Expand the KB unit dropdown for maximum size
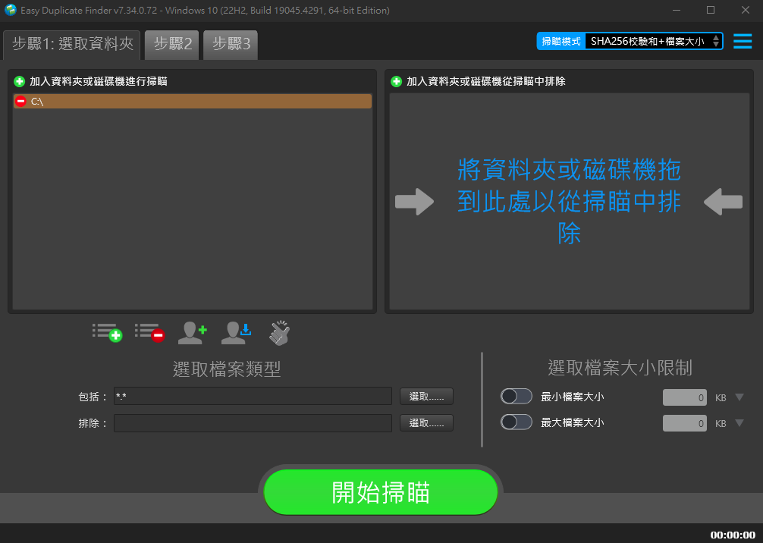Viewport: 763px width, 543px height. 739,423
